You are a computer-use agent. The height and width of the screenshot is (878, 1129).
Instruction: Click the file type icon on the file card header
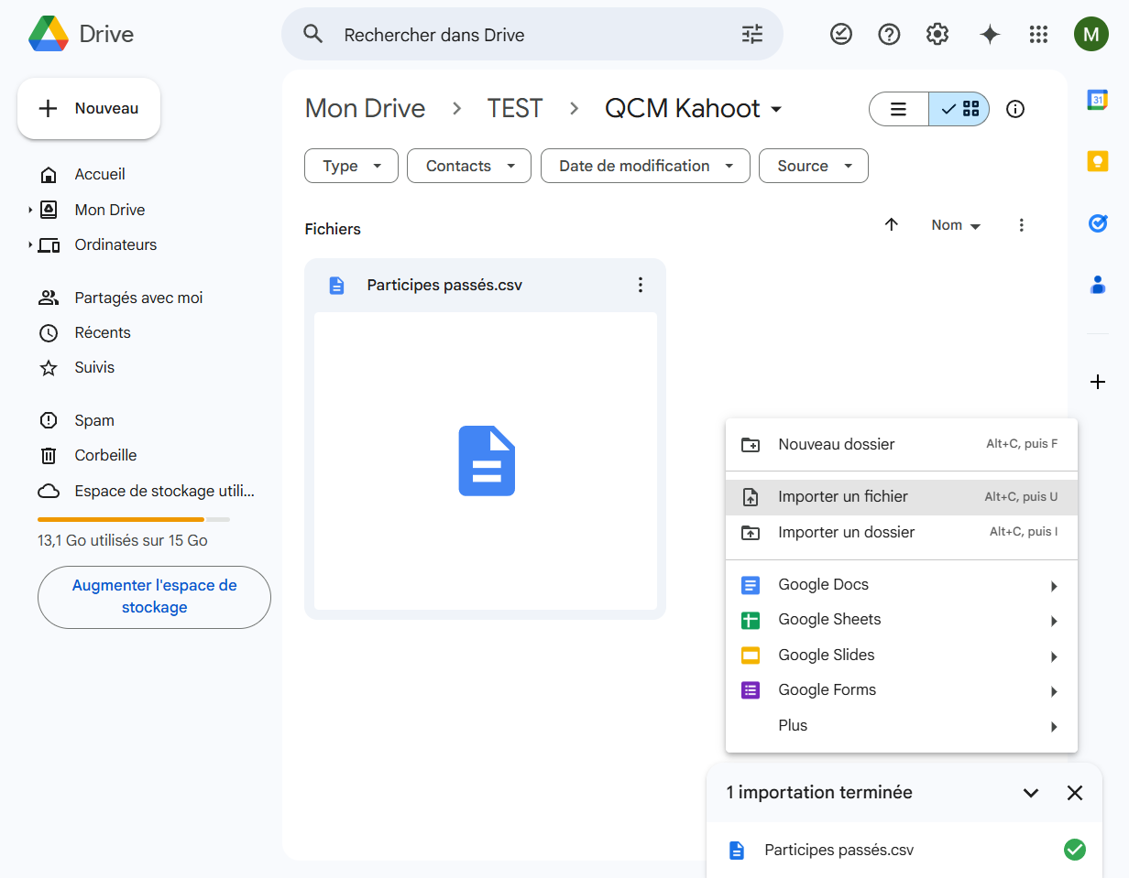(x=336, y=286)
